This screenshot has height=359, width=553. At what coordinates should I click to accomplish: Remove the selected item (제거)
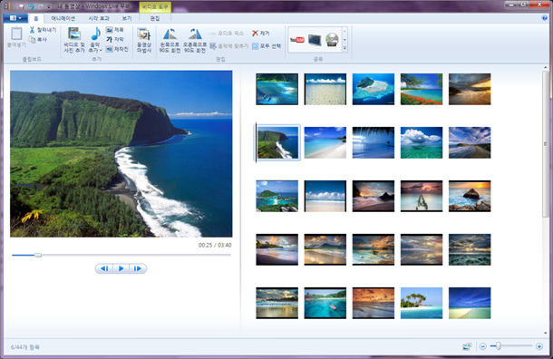tap(260, 34)
